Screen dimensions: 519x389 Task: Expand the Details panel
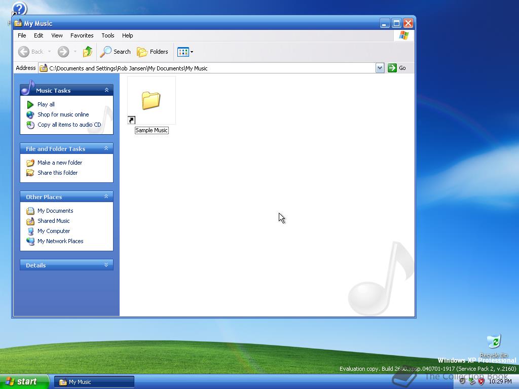tap(106, 264)
